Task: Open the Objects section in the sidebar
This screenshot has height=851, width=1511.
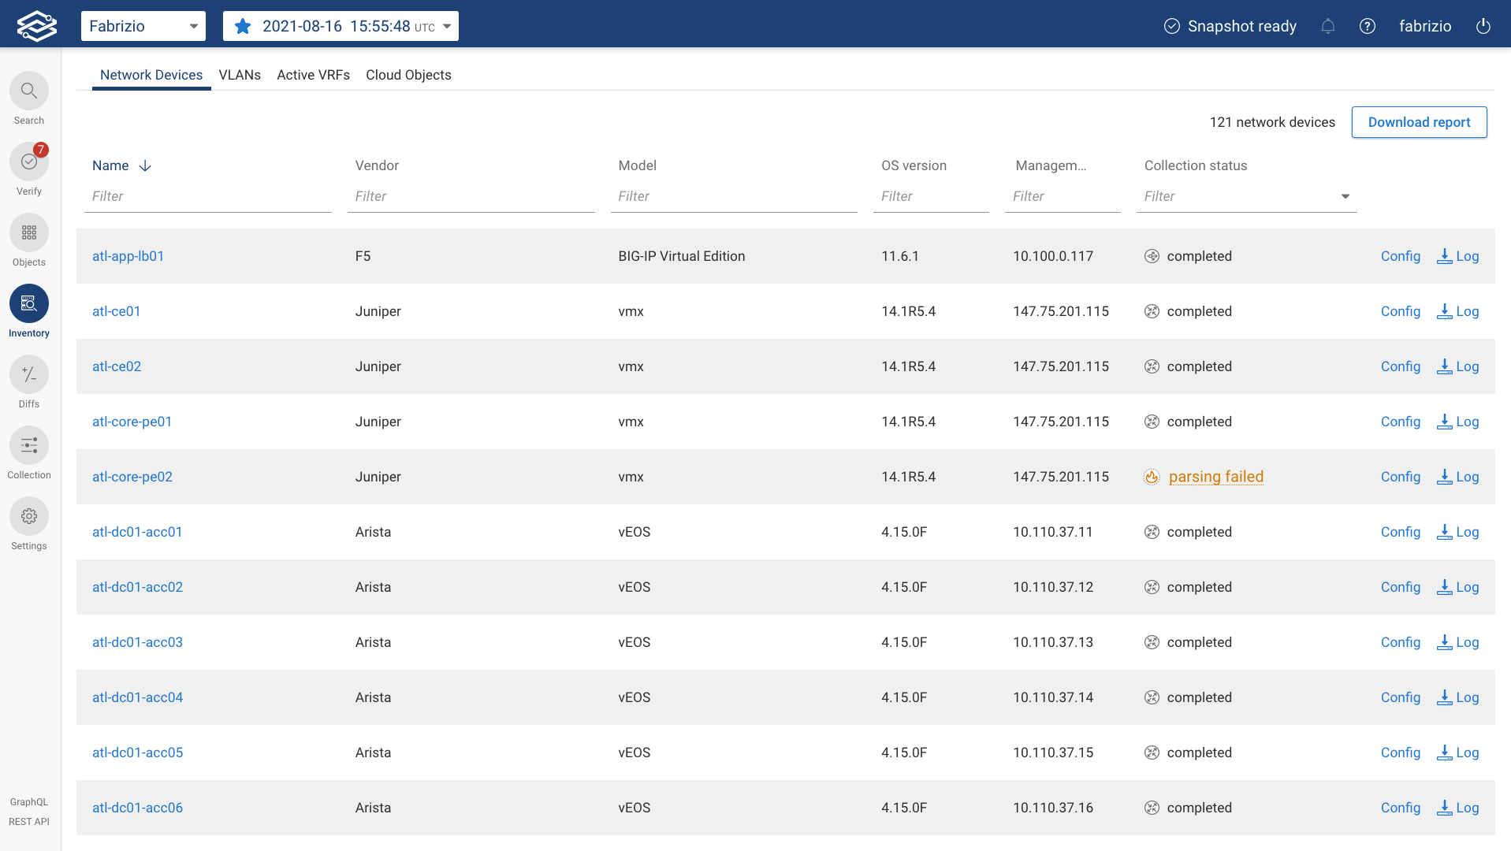Action: tap(29, 232)
